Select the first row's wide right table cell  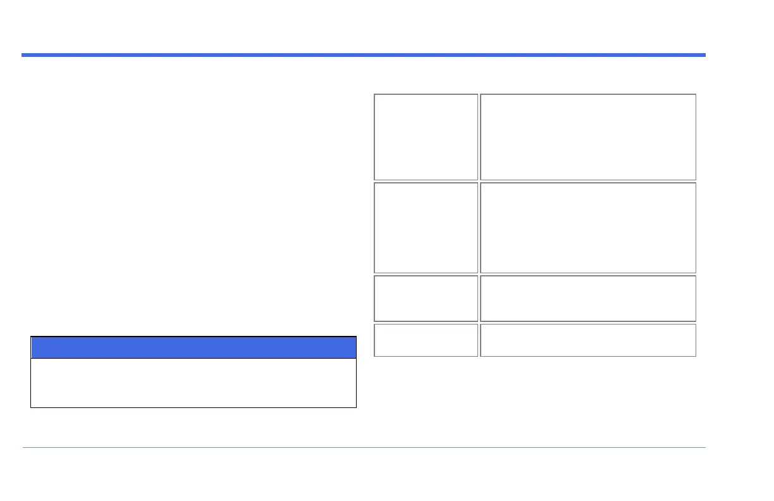pyautogui.click(x=588, y=137)
